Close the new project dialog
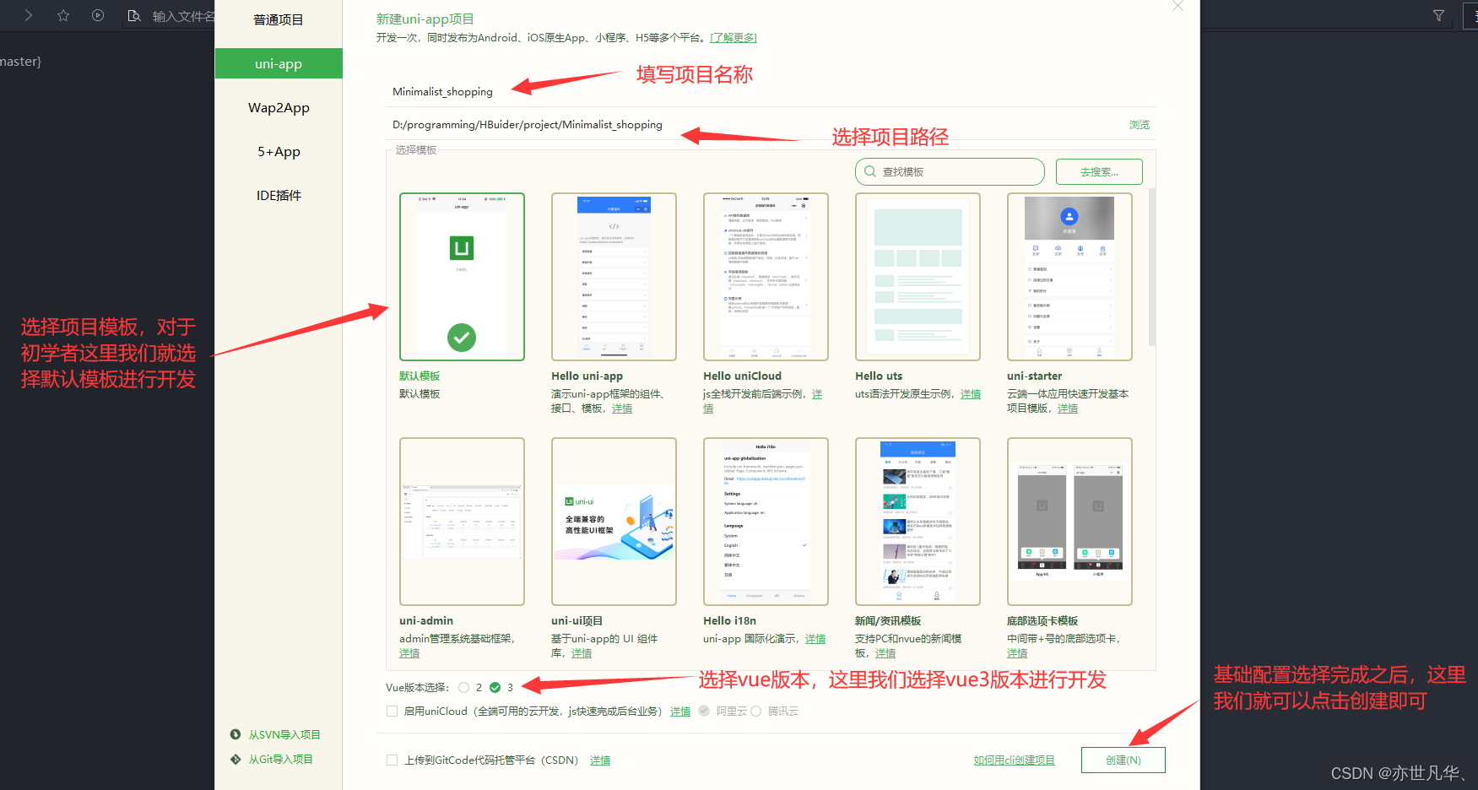The height and width of the screenshot is (790, 1478). pos(1178,6)
